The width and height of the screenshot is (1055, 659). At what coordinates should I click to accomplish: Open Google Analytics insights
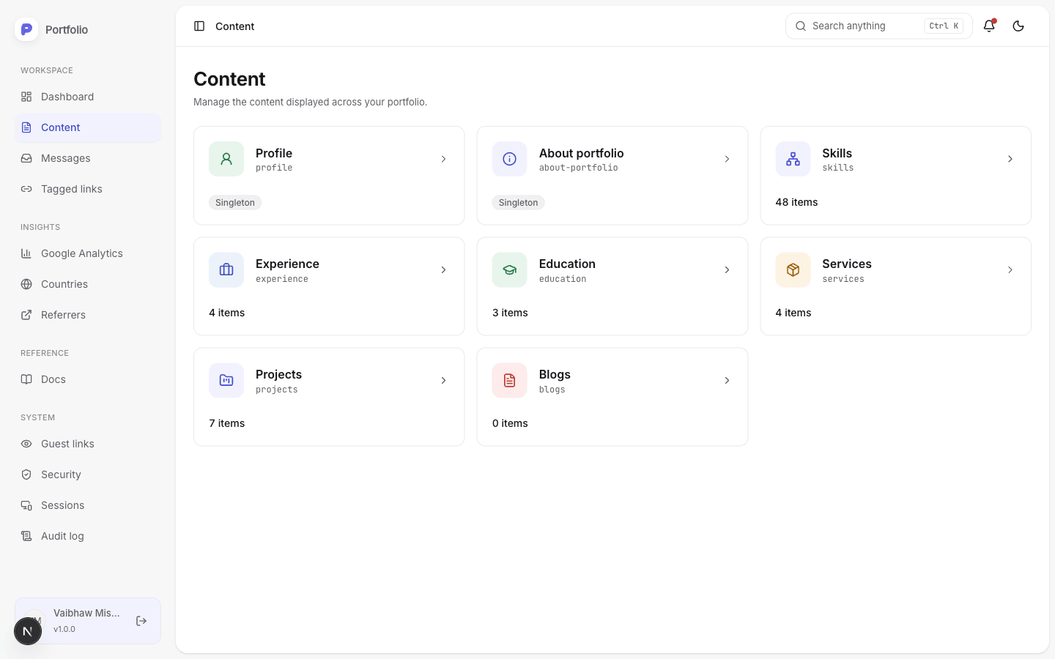point(88,253)
